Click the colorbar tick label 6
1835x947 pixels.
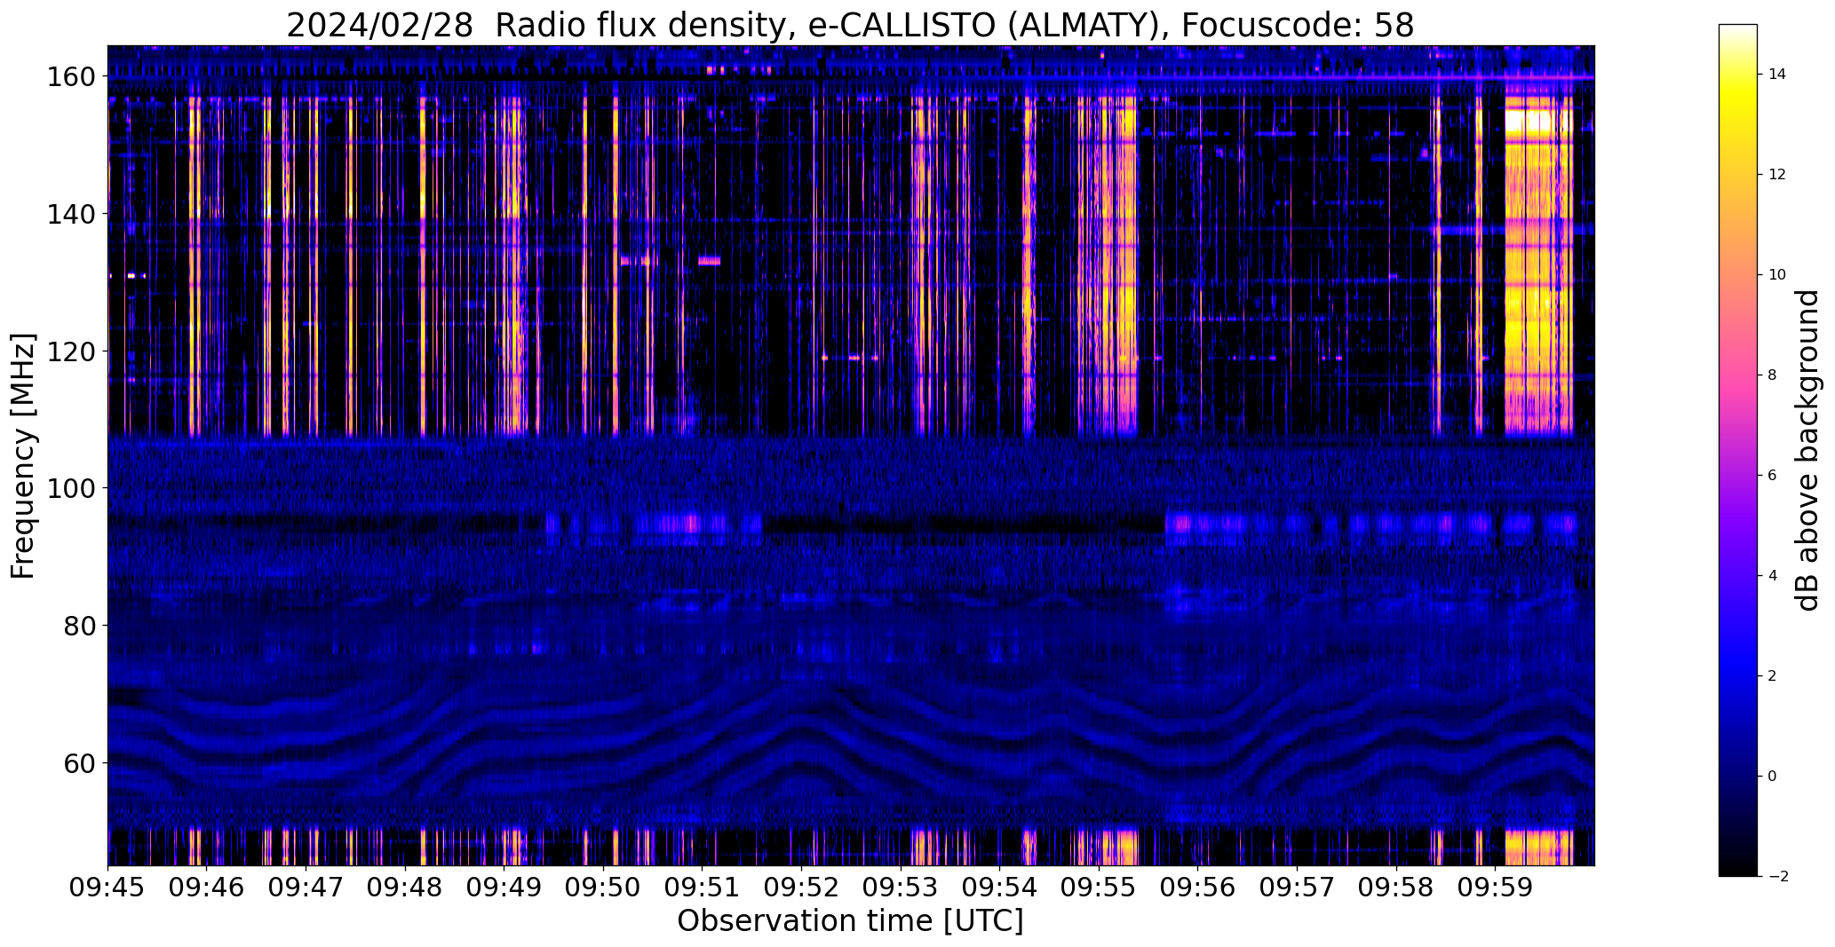[x=1773, y=476]
